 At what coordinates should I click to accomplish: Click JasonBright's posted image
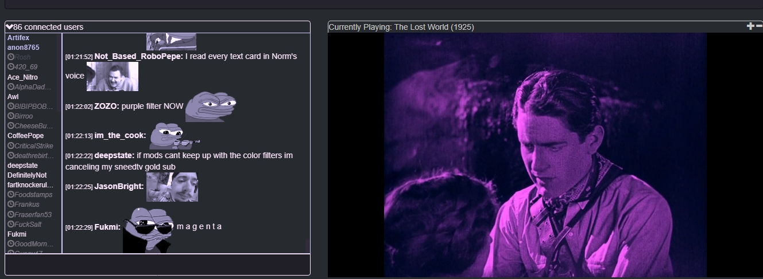[172, 187]
